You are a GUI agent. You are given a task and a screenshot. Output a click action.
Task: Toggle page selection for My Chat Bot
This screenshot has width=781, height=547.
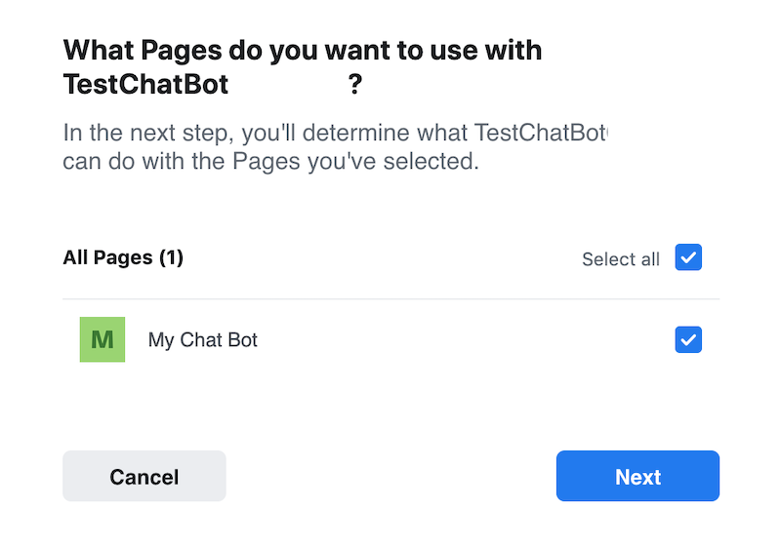[688, 339]
